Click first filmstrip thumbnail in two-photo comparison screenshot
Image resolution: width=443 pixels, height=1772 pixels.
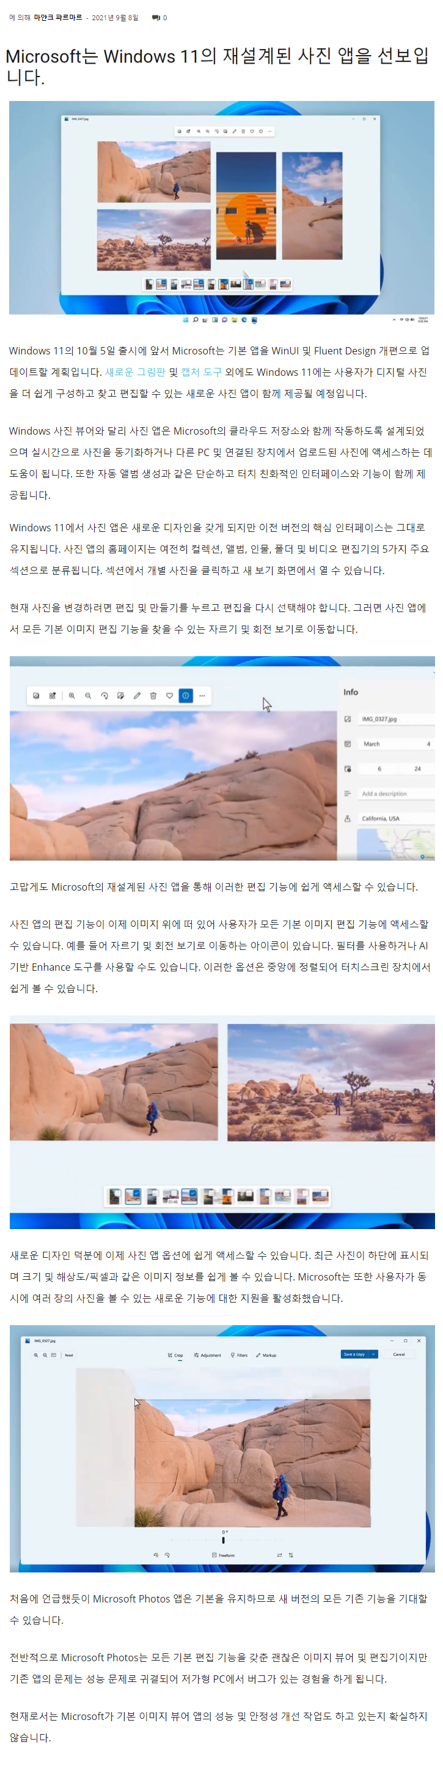[x=115, y=1196]
